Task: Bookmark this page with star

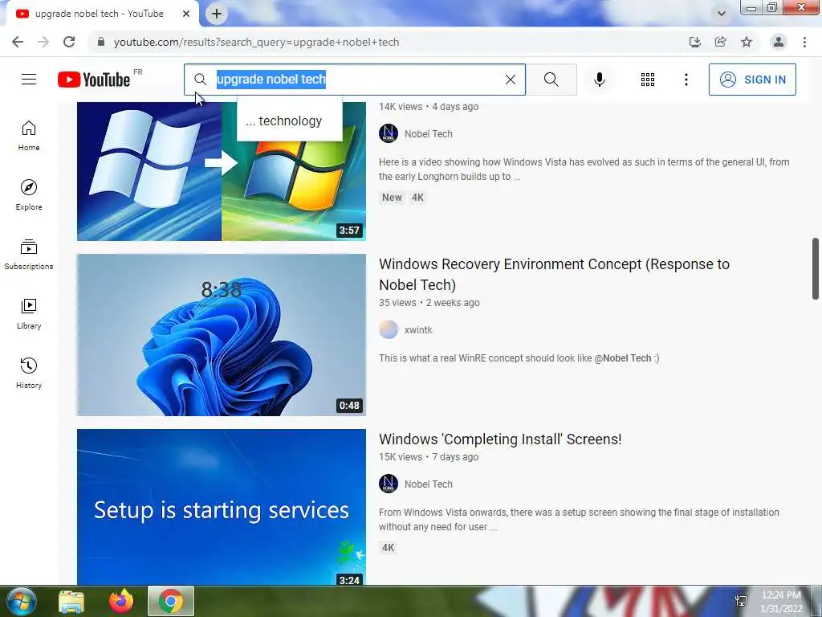Action: coord(747,42)
